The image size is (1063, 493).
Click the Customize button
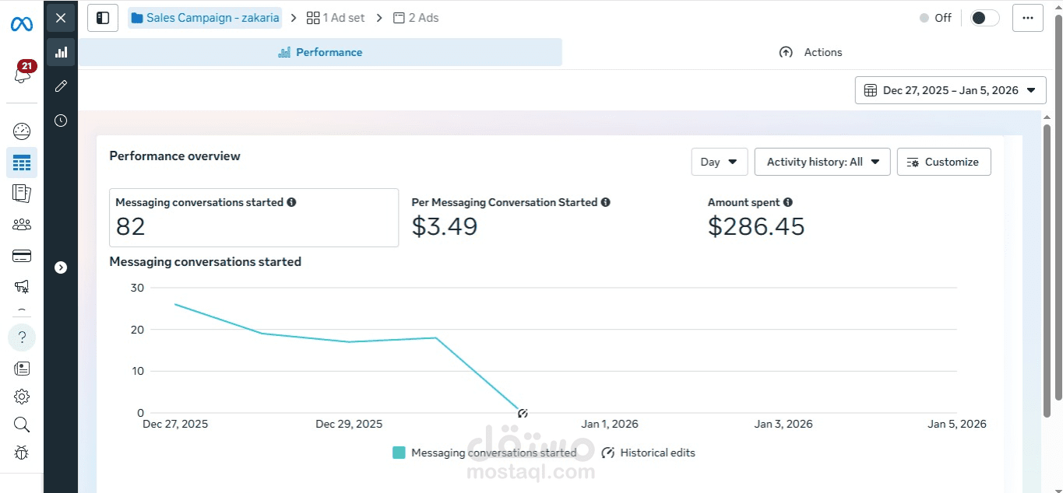tap(943, 162)
